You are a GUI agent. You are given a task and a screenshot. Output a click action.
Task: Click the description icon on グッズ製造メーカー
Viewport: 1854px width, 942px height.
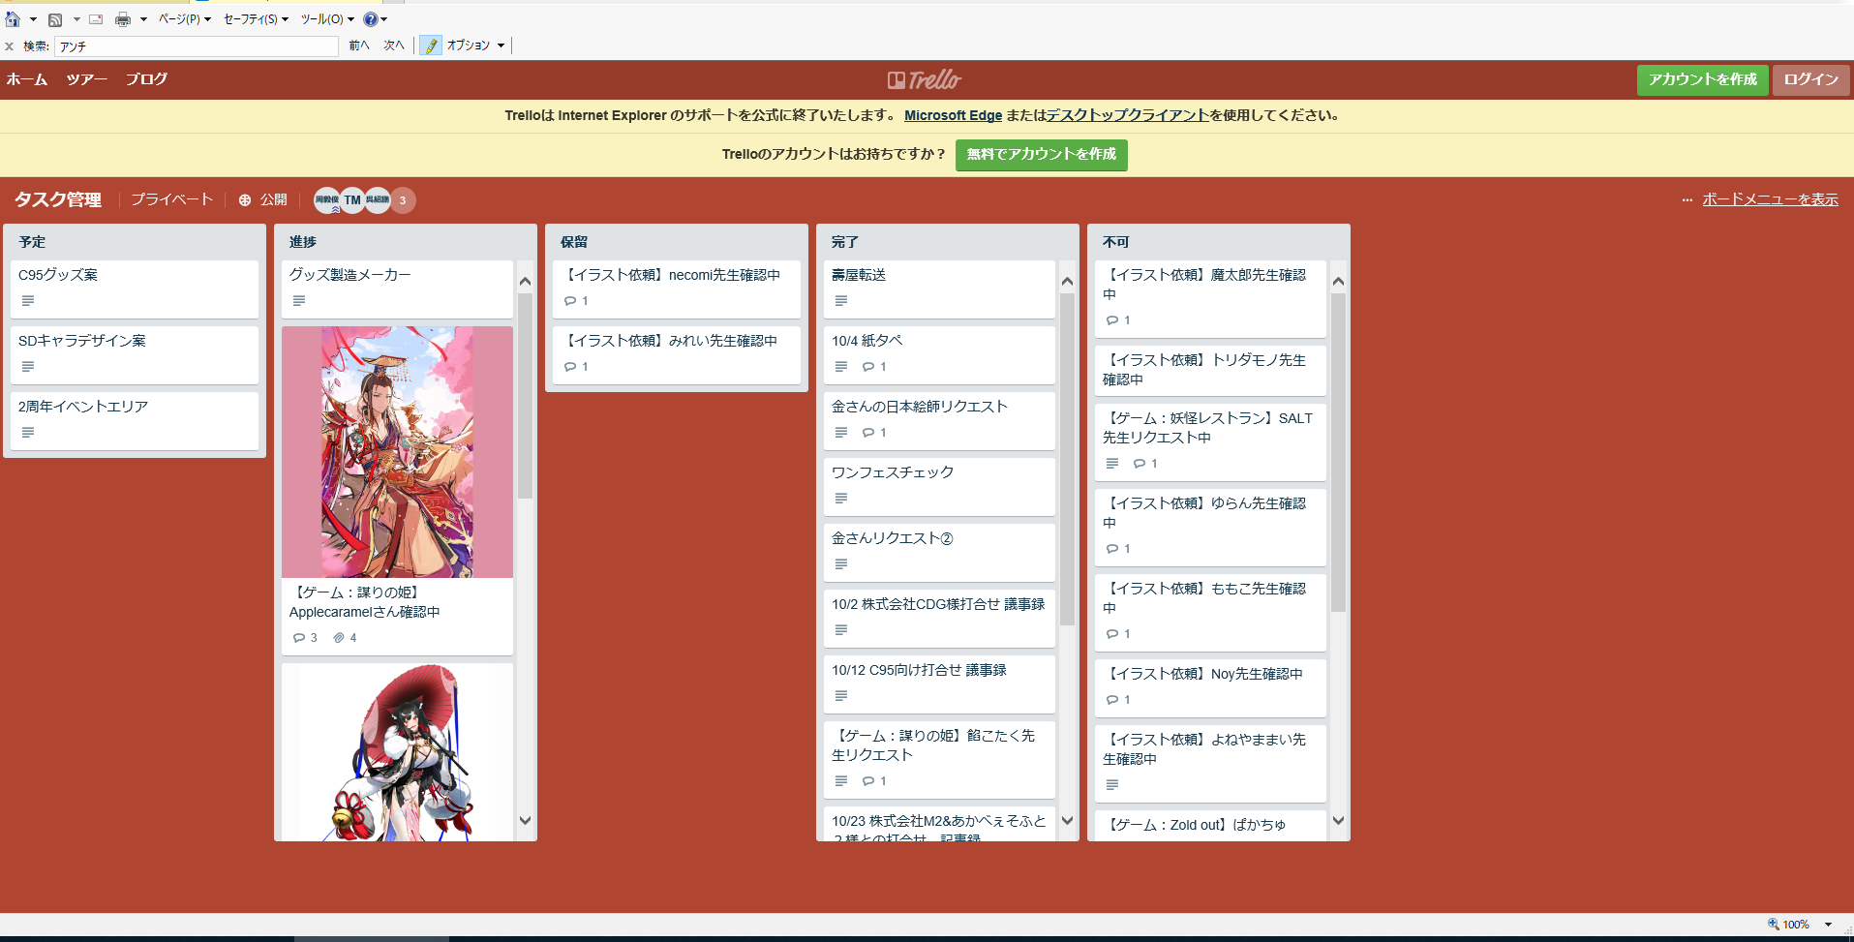[299, 301]
